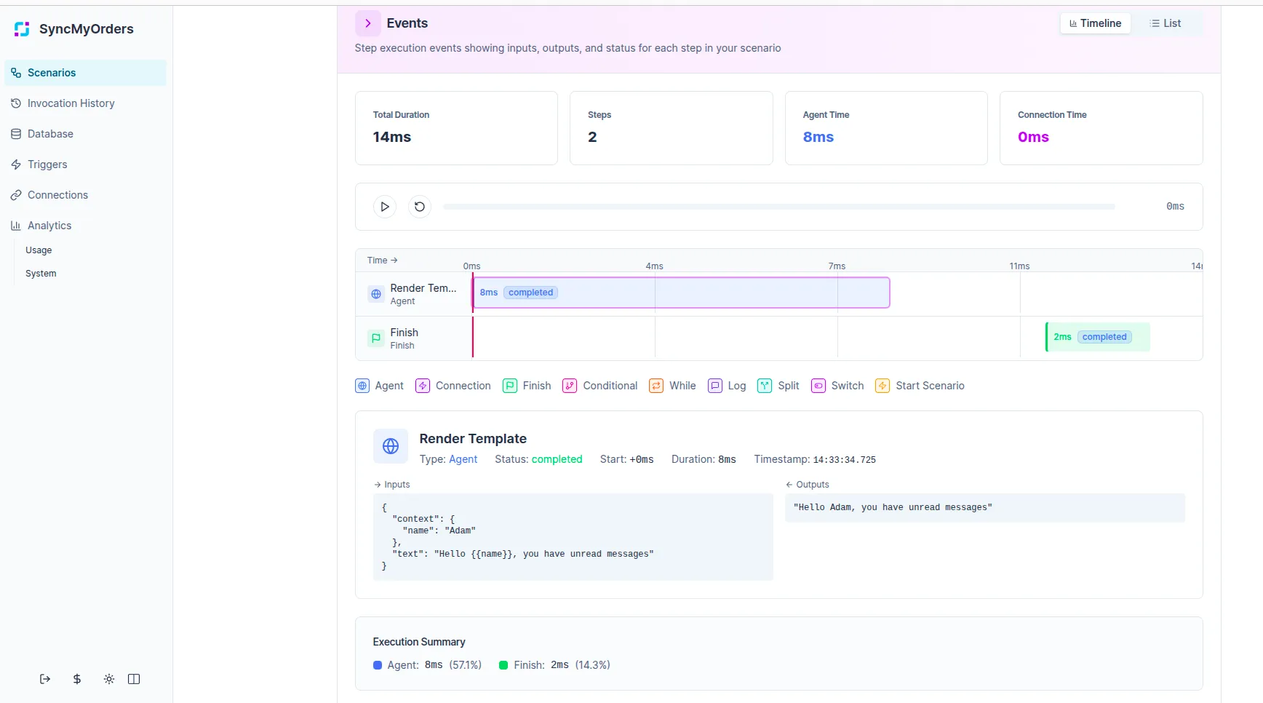Image resolution: width=1263 pixels, height=703 pixels.
Task: Toggle the sidebar panel layout icon
Action: click(134, 679)
